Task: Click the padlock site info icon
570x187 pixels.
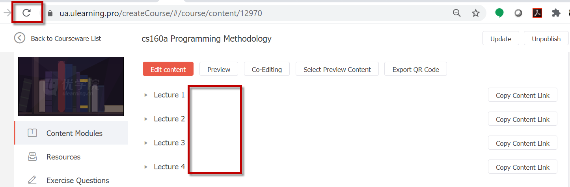Action: pos(50,13)
